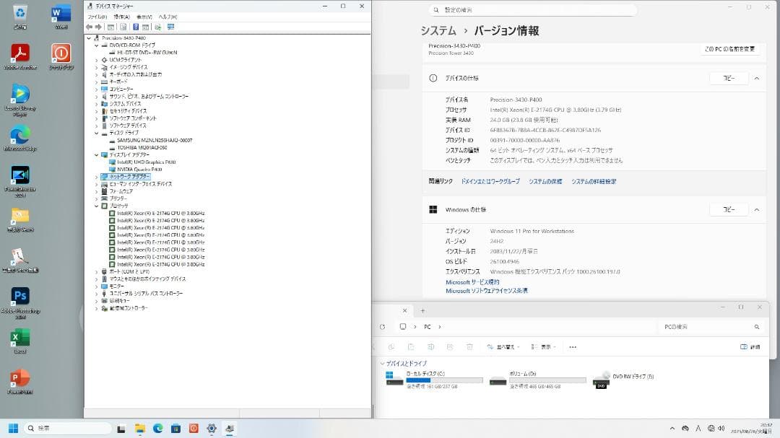The image size is (780, 438).
Task: Collapse the Windows の仕様 section
Action: pyautogui.click(x=757, y=209)
